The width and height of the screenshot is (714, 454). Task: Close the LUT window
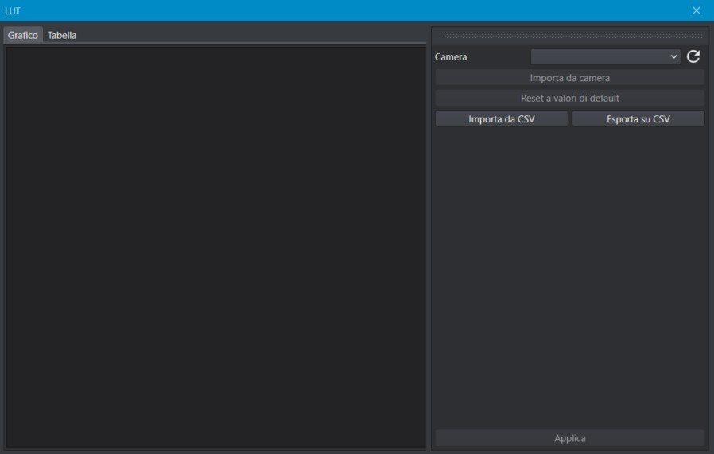tap(697, 10)
